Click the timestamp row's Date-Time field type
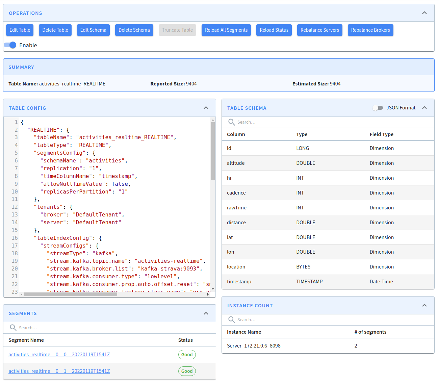Image resolution: width=439 pixels, height=385 pixels. pos(382,281)
